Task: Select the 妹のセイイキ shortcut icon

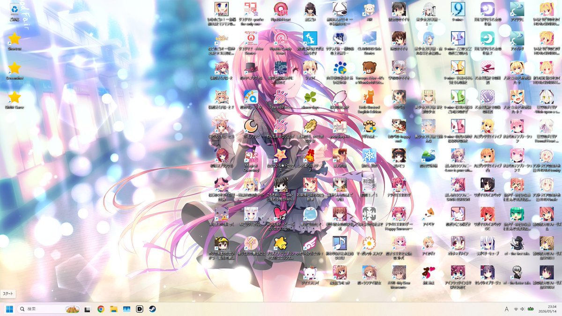Action: [399, 38]
